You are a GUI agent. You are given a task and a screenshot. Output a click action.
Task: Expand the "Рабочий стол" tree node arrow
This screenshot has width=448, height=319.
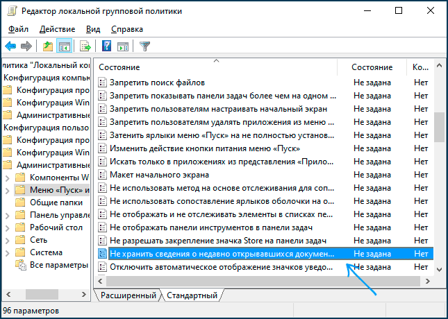pos(8,228)
